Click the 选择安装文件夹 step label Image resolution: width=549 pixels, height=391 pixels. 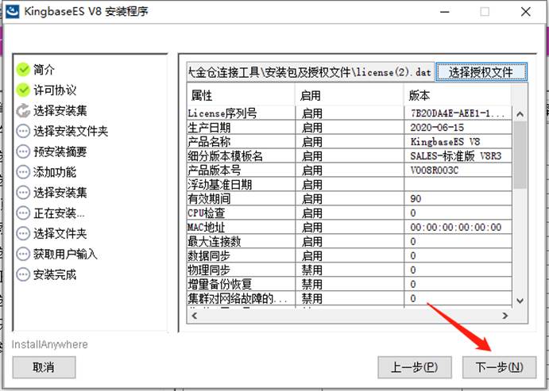[x=71, y=132]
